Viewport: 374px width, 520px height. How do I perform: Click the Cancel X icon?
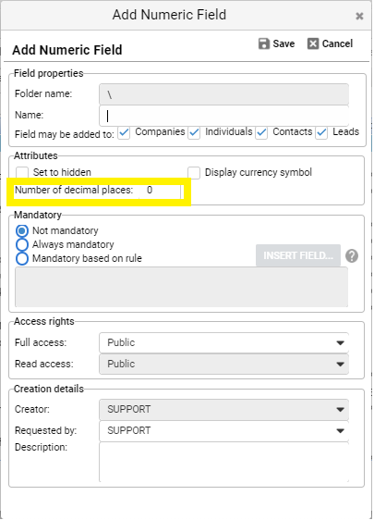point(313,43)
